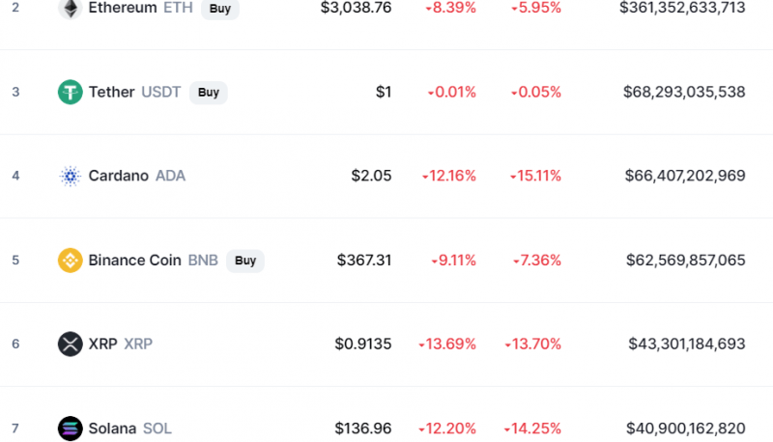The width and height of the screenshot is (773, 442).
Task: Select Cardano's $2.05 price value
Action: point(371,176)
